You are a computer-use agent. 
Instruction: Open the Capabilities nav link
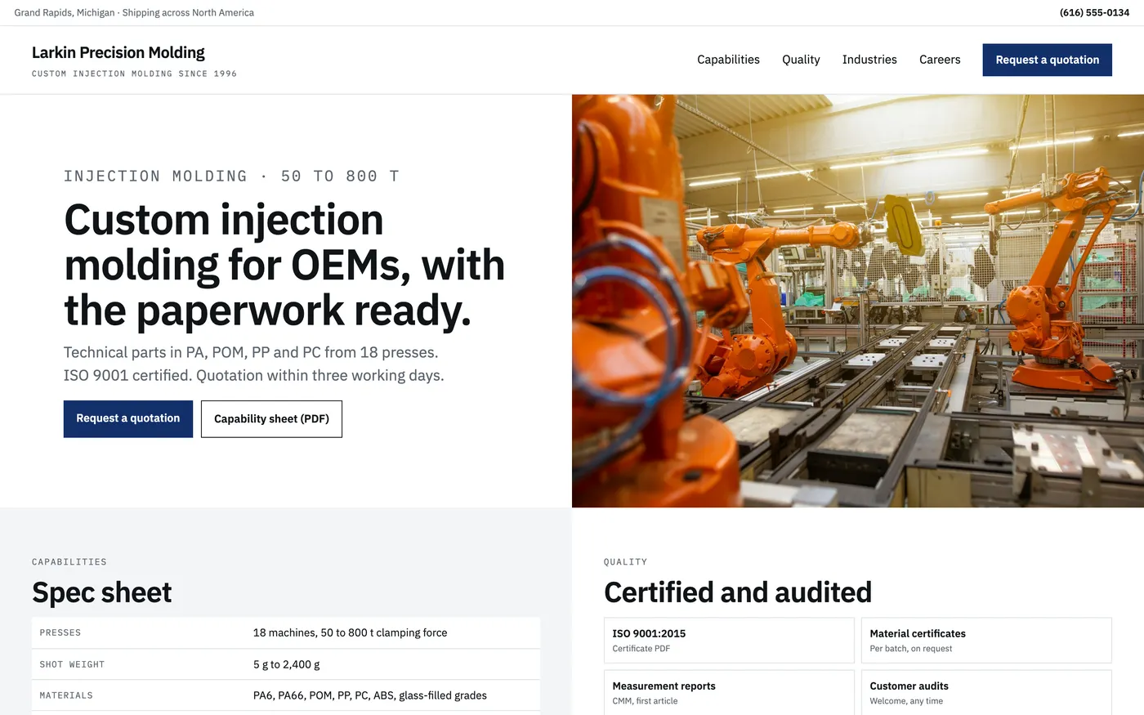pyautogui.click(x=728, y=60)
